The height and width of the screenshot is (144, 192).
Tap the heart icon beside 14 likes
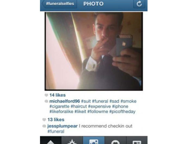coord(46,95)
